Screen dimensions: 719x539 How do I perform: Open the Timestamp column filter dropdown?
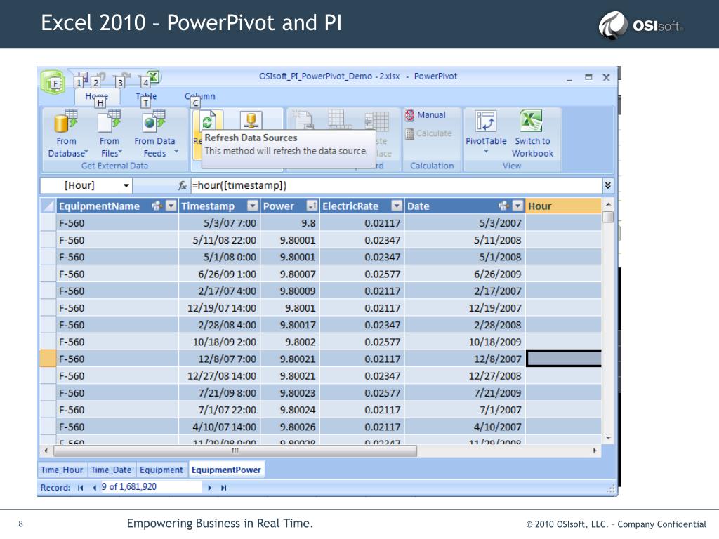click(253, 206)
